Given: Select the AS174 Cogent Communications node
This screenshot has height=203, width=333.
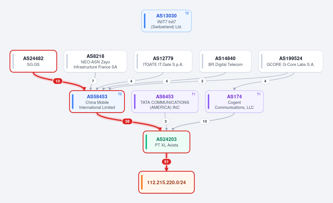Looking at the screenshot, I should click(x=234, y=102).
